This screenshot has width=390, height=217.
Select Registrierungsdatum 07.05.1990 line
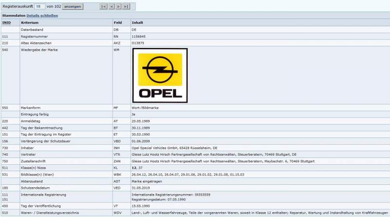point(159,199)
